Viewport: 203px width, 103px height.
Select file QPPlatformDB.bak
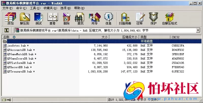[21, 63]
